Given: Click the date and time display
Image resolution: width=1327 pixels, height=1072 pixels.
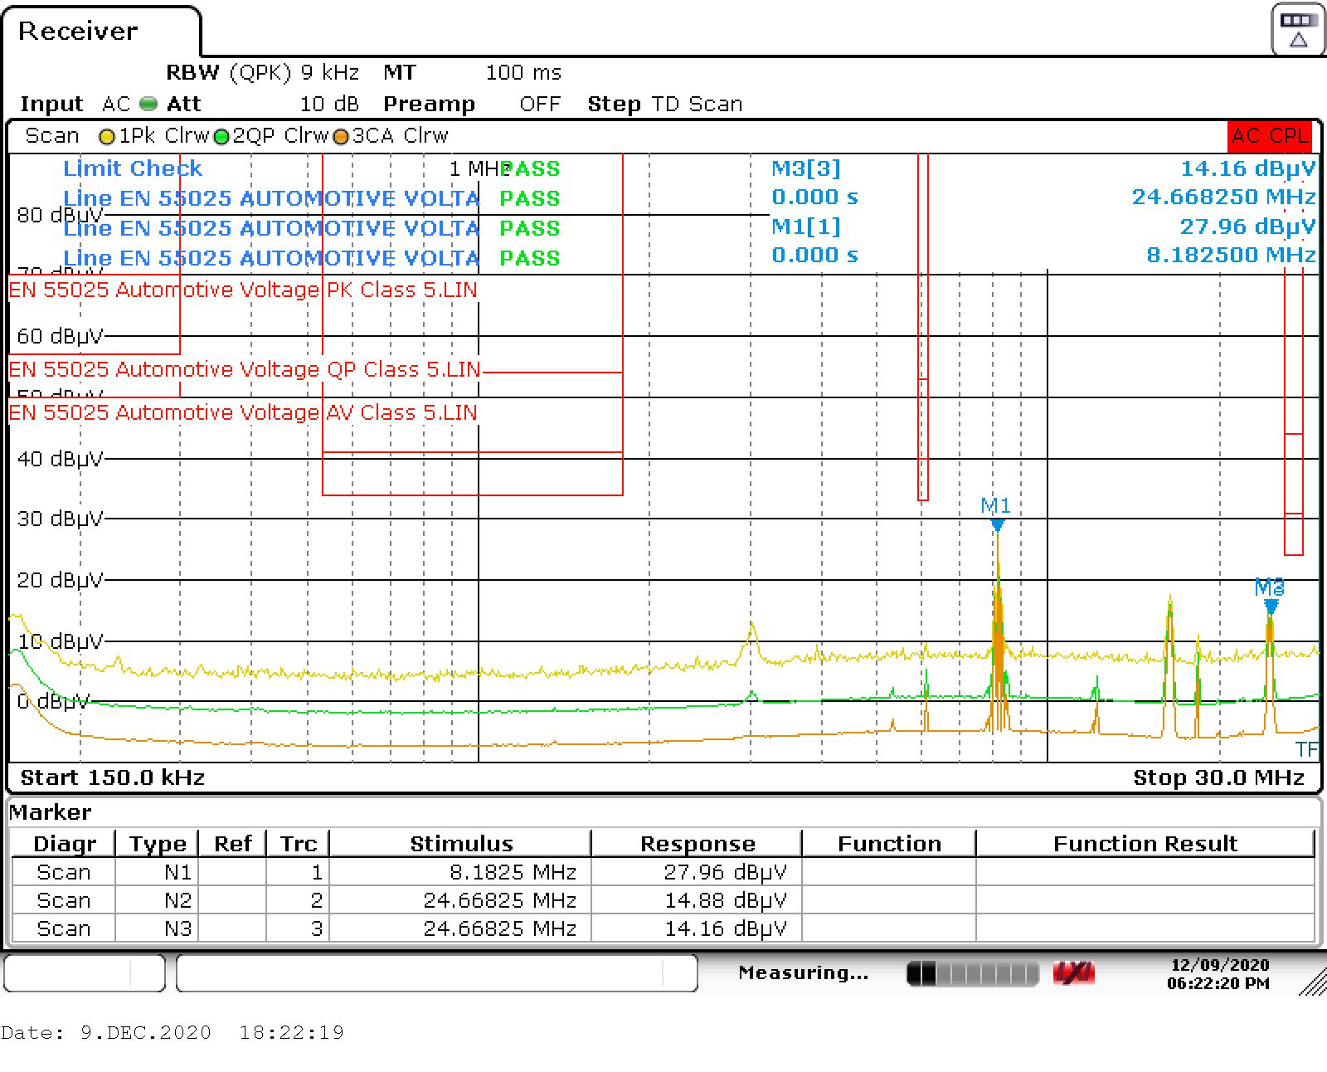Looking at the screenshot, I should coord(1218,974).
